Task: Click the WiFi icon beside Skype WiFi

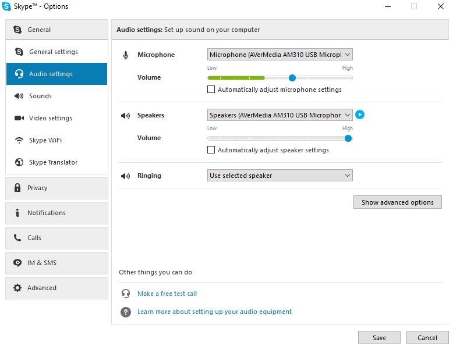Action: [x=19, y=140]
